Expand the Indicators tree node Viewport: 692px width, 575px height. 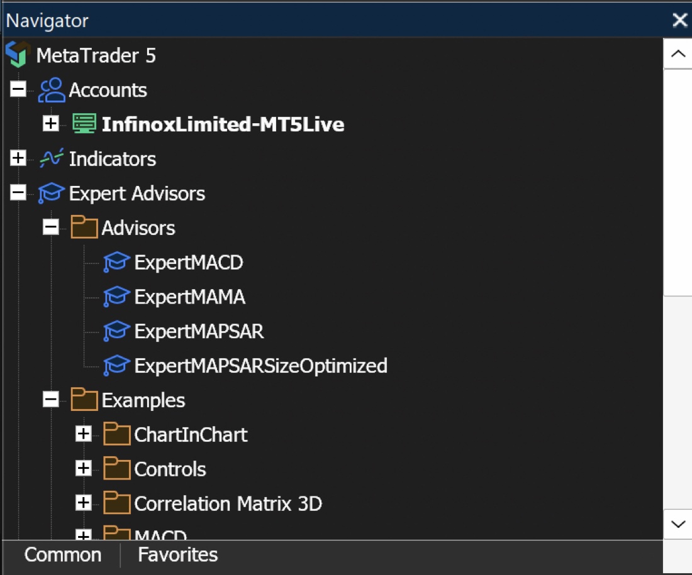18,158
